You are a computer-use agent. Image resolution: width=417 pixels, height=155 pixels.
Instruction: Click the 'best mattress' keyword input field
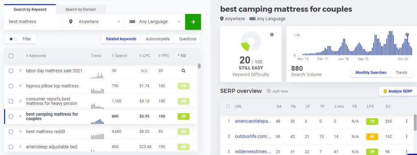click(x=34, y=22)
